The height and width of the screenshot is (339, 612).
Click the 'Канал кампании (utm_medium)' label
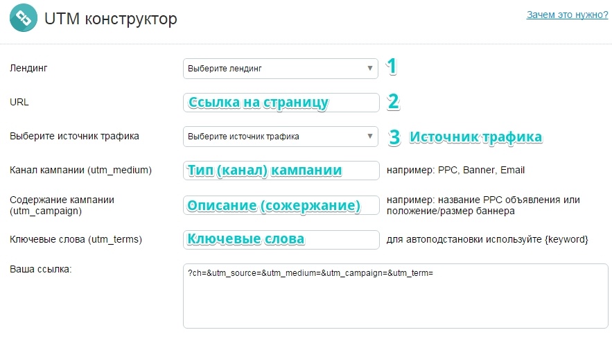tap(81, 171)
